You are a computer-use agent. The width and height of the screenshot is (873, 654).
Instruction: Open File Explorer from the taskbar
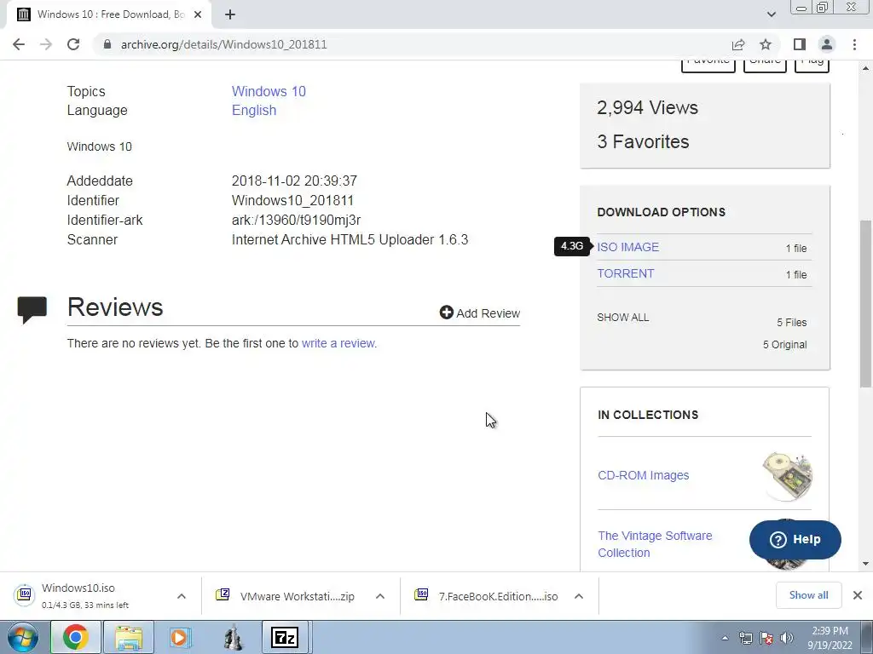point(129,637)
